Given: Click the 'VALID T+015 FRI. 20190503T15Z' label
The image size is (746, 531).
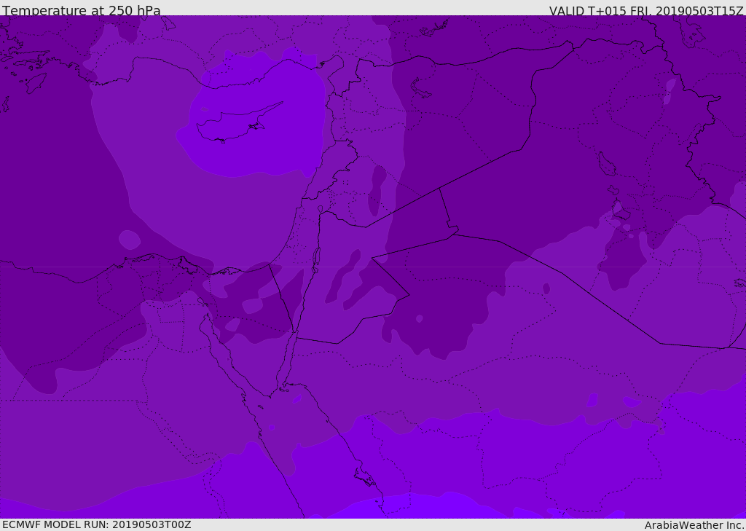Looking at the screenshot, I should [646, 11].
